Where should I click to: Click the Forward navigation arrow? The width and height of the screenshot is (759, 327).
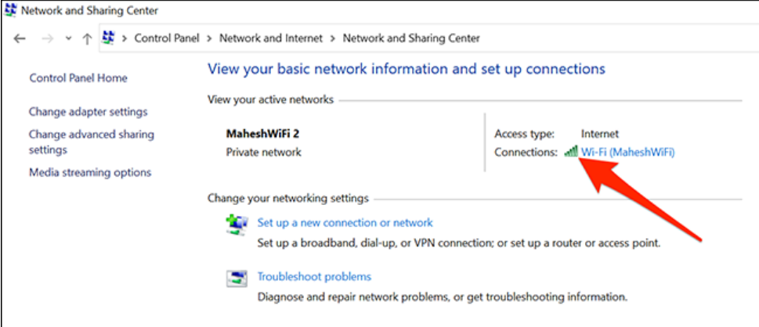[48, 38]
